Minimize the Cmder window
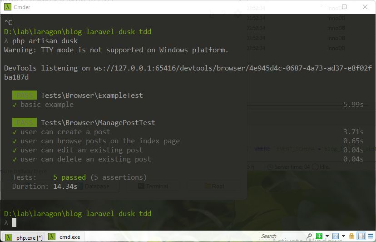Viewport: 376px width, 242px height. coord(323,7)
